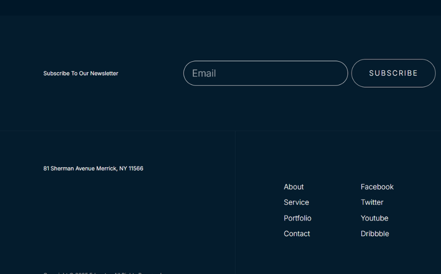Screen dimensions: 441x274
Task: Open the Twitter social link
Action: [x=372, y=202]
